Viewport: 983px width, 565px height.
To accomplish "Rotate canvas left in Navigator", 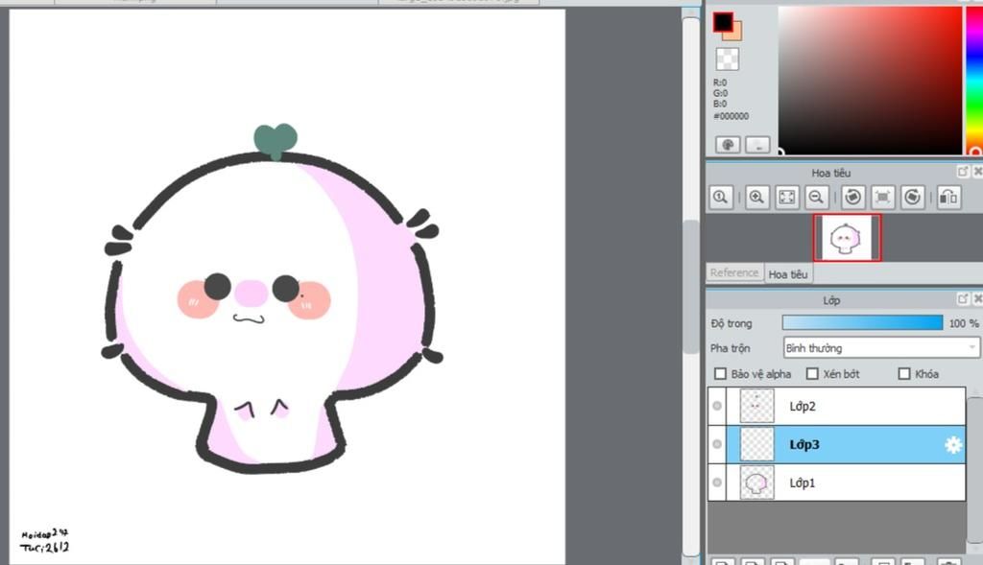I will click(x=852, y=198).
